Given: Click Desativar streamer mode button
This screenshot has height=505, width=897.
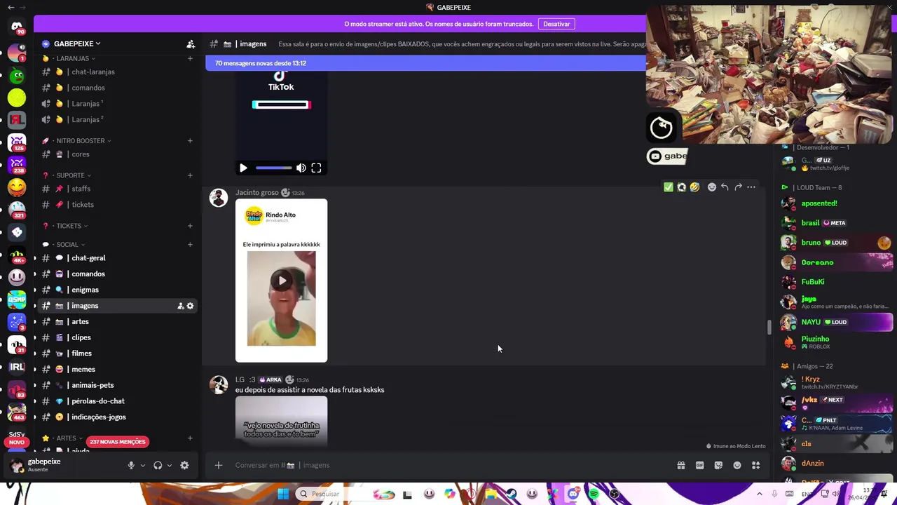Looking at the screenshot, I should click(x=556, y=24).
